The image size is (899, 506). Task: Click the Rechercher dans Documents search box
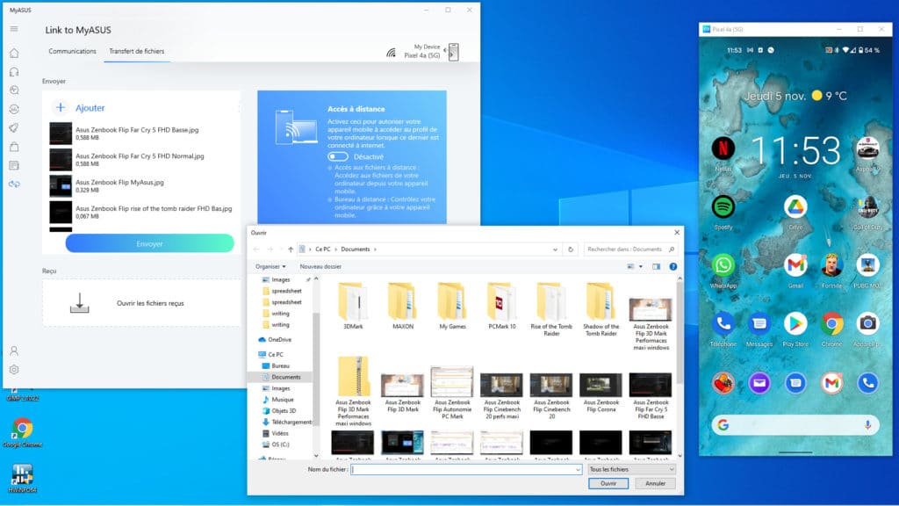click(x=630, y=249)
